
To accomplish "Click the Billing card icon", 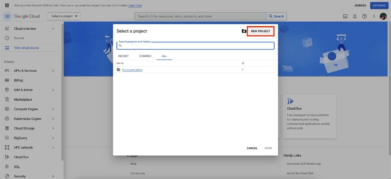I will pos(7,80).
